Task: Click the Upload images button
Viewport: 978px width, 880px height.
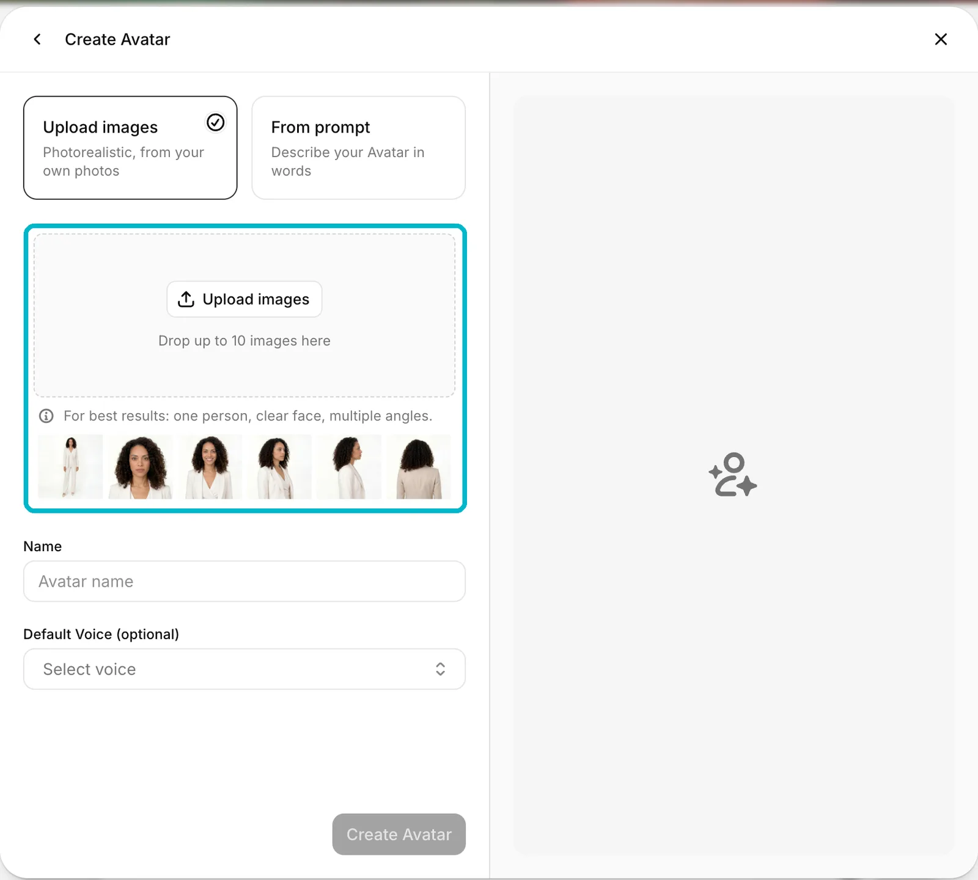Action: pyautogui.click(x=244, y=299)
